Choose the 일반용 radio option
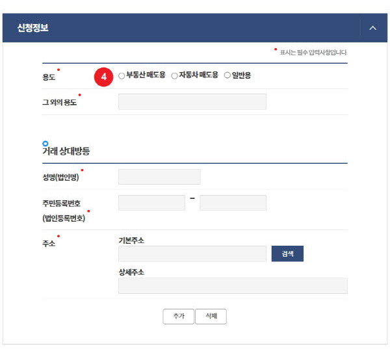Screen dimensions: 390x351 227,75
